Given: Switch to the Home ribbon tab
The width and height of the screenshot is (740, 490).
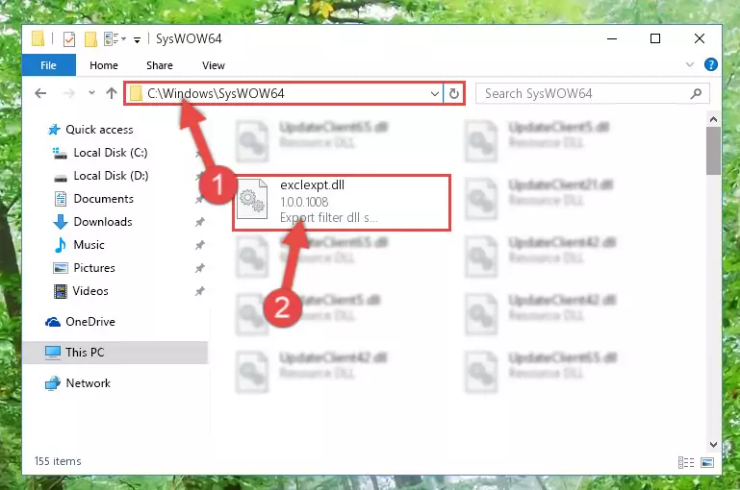Looking at the screenshot, I should pos(104,65).
